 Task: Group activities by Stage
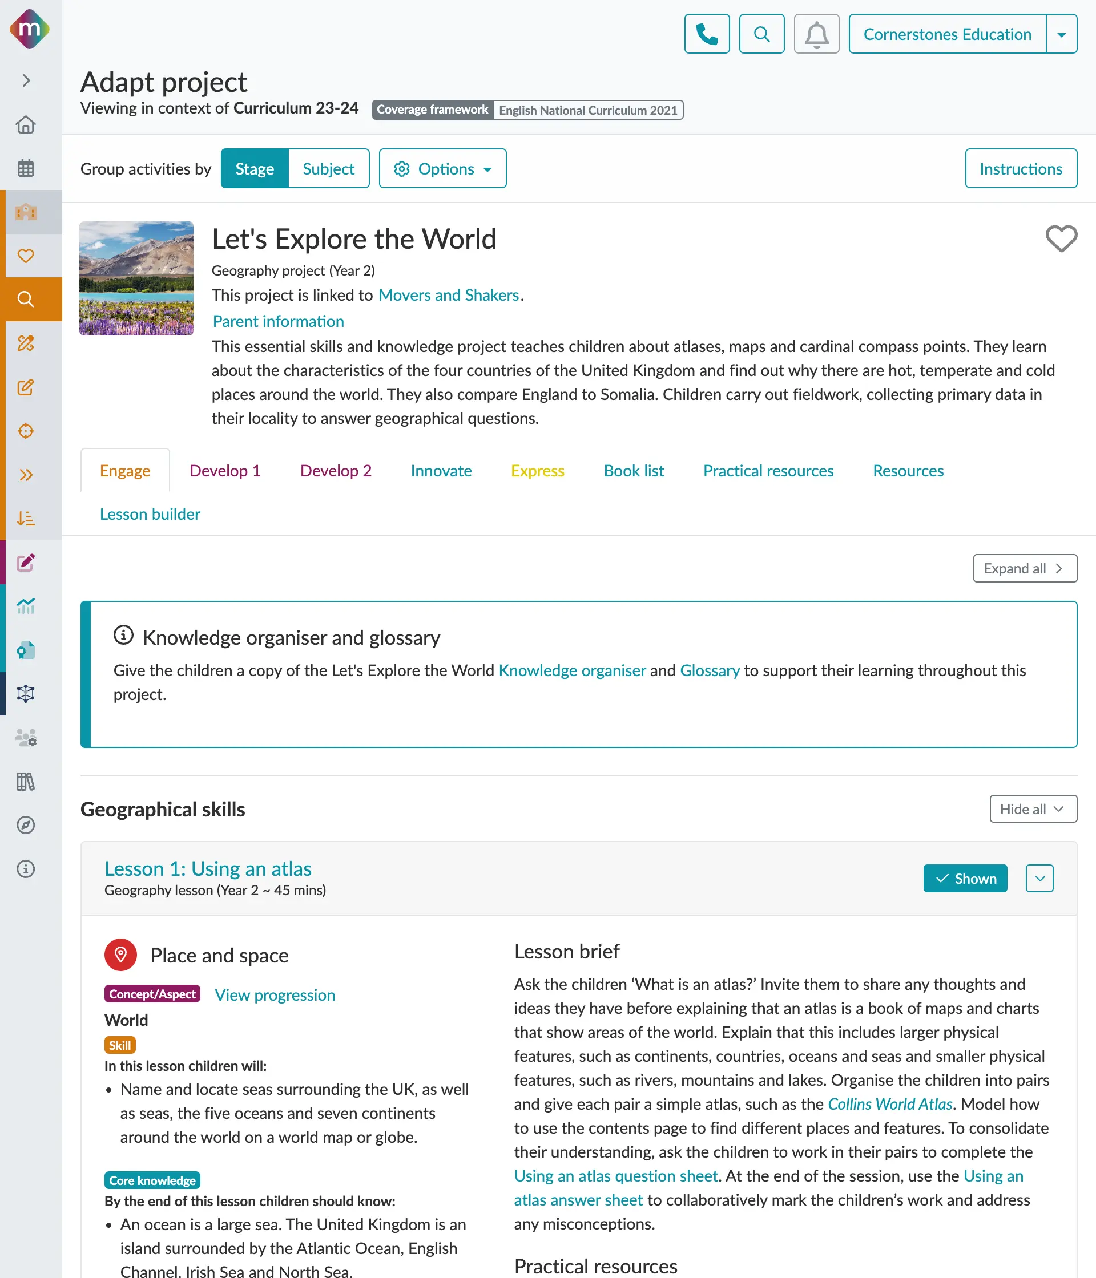pyautogui.click(x=254, y=169)
